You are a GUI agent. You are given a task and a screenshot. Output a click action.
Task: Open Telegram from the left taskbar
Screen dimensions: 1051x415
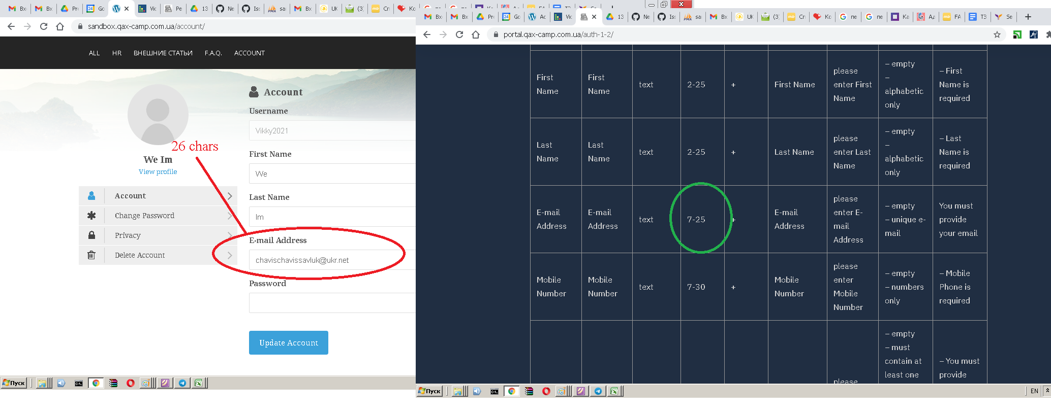tap(182, 383)
